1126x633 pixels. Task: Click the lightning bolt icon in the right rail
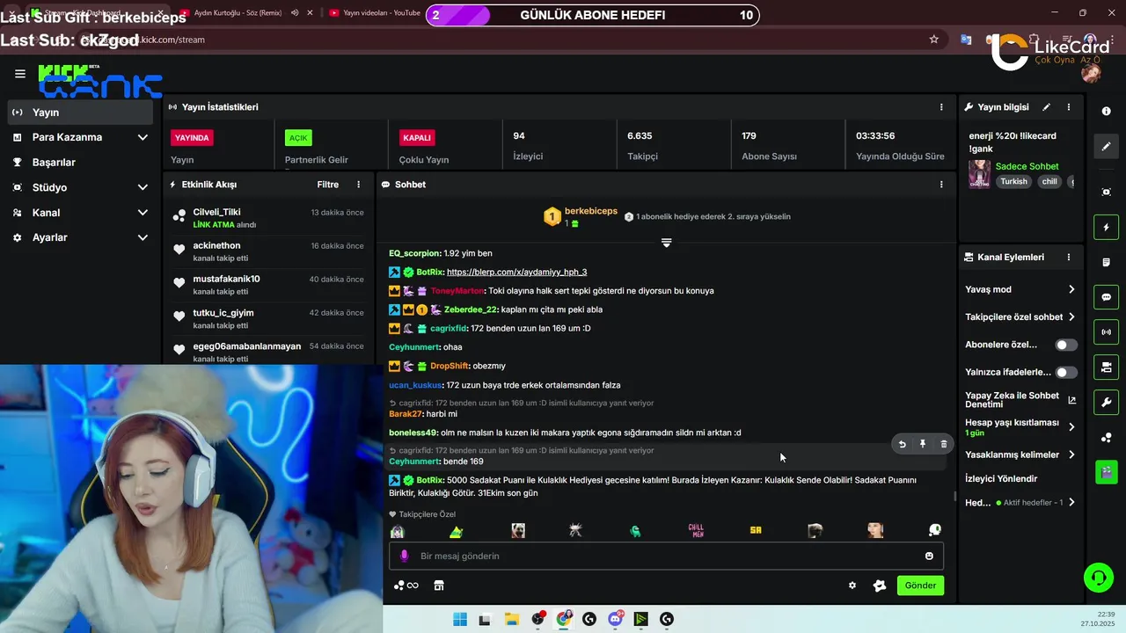point(1107,228)
